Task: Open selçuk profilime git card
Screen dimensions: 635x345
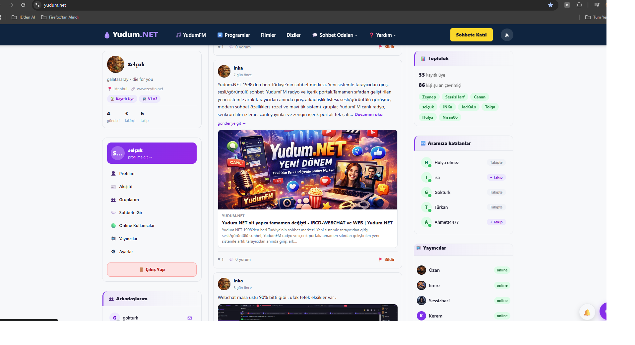Action: pos(152,153)
